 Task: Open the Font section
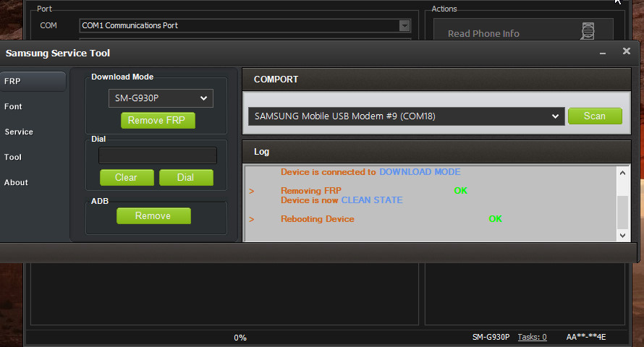coord(13,107)
